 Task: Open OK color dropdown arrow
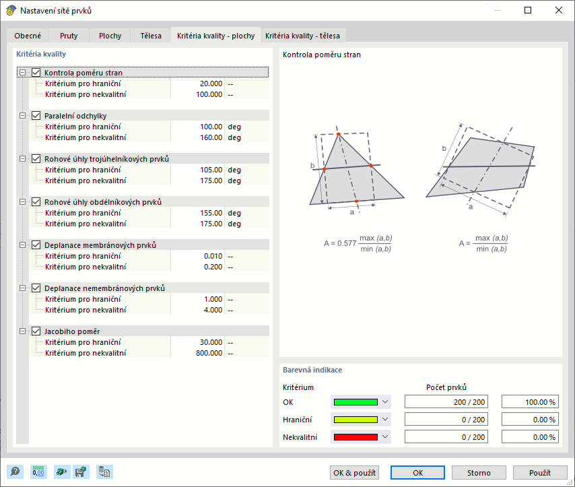tap(385, 402)
